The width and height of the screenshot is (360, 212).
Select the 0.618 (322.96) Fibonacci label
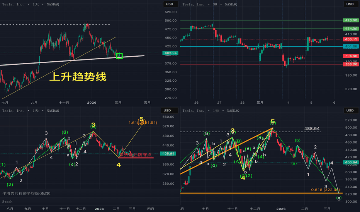[325, 190]
